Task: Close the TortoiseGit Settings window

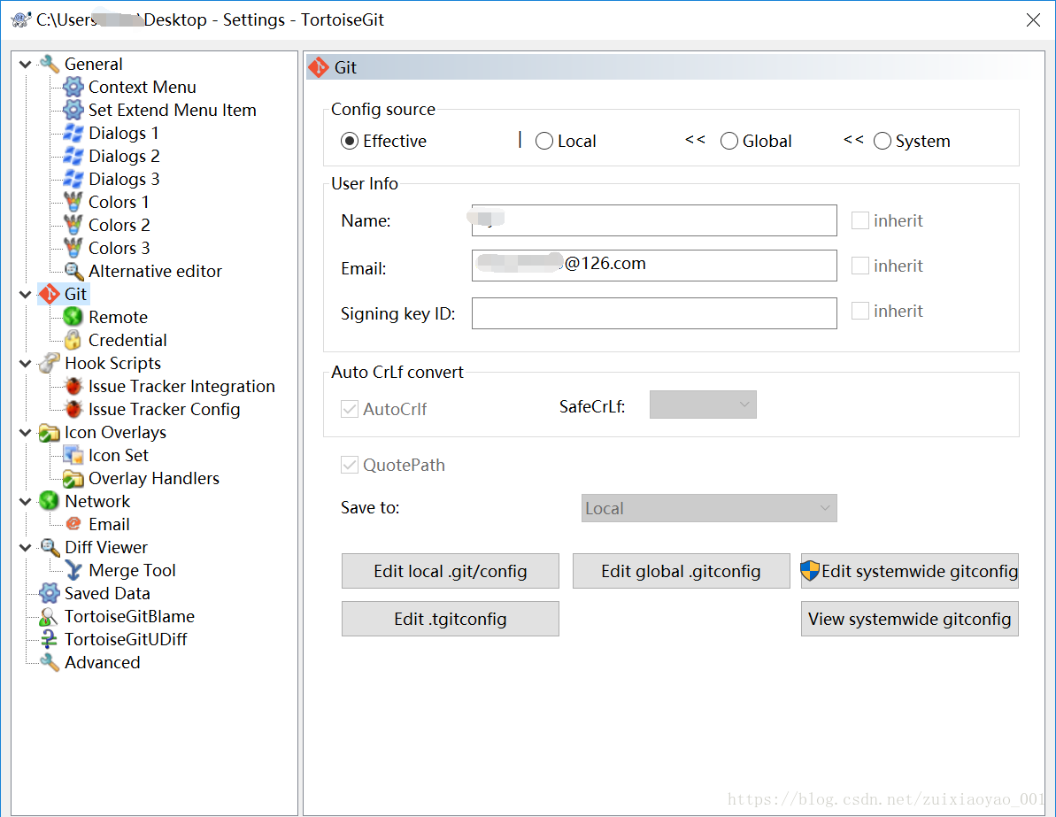Action: (1033, 20)
